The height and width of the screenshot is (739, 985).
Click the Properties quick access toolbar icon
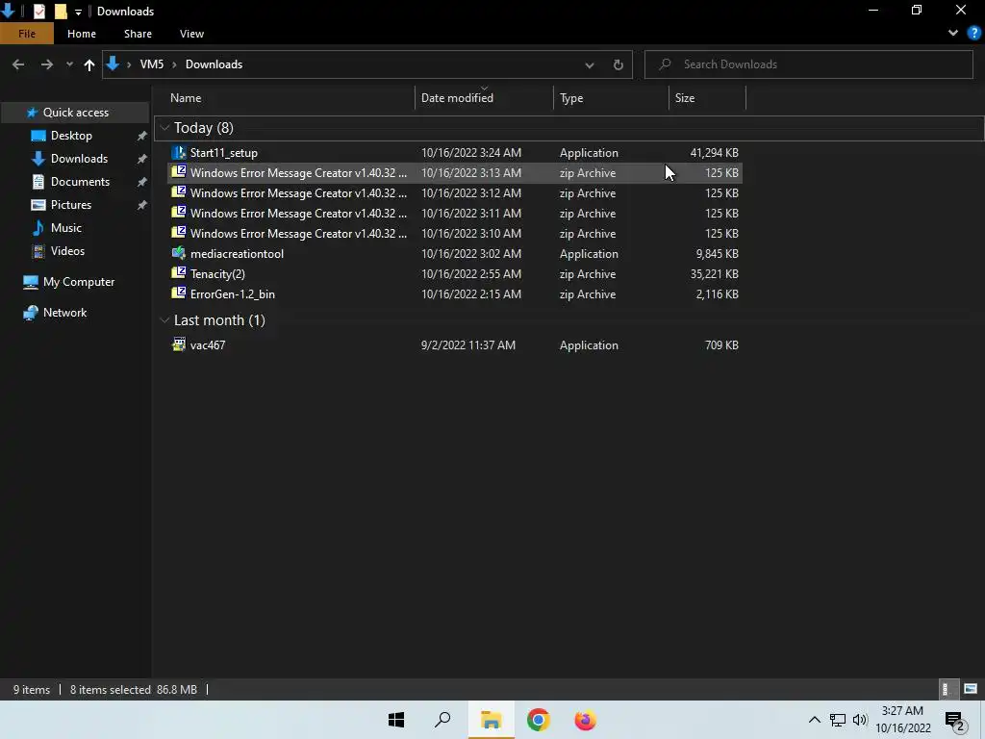click(x=38, y=11)
